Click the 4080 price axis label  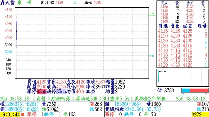tap(8, 24)
